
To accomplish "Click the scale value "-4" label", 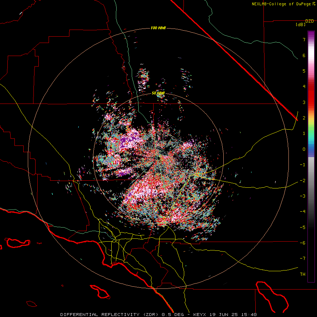I will pos(303,212).
